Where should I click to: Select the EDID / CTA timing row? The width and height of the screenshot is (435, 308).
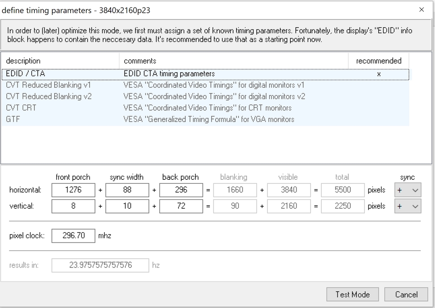click(26, 74)
